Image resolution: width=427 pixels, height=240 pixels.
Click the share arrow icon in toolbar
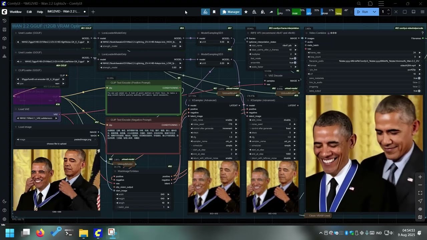271,12
